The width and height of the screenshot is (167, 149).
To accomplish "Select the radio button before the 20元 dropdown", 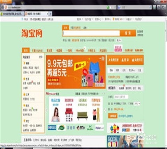I will [x=129, y=104].
